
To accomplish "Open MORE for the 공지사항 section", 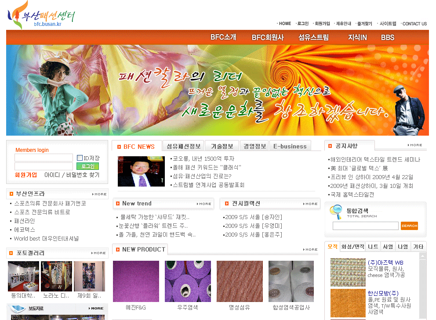I will (x=415, y=145).
